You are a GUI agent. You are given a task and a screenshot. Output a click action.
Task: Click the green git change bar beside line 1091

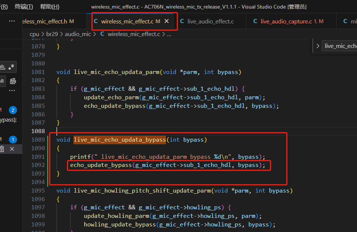(x=48, y=157)
